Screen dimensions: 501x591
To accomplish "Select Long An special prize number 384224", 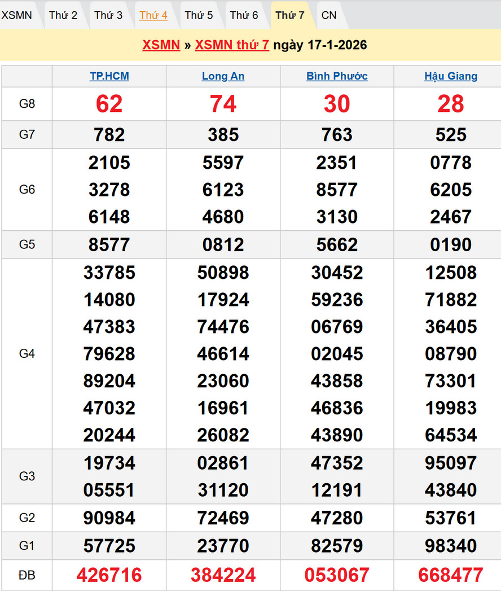I will point(223,575).
